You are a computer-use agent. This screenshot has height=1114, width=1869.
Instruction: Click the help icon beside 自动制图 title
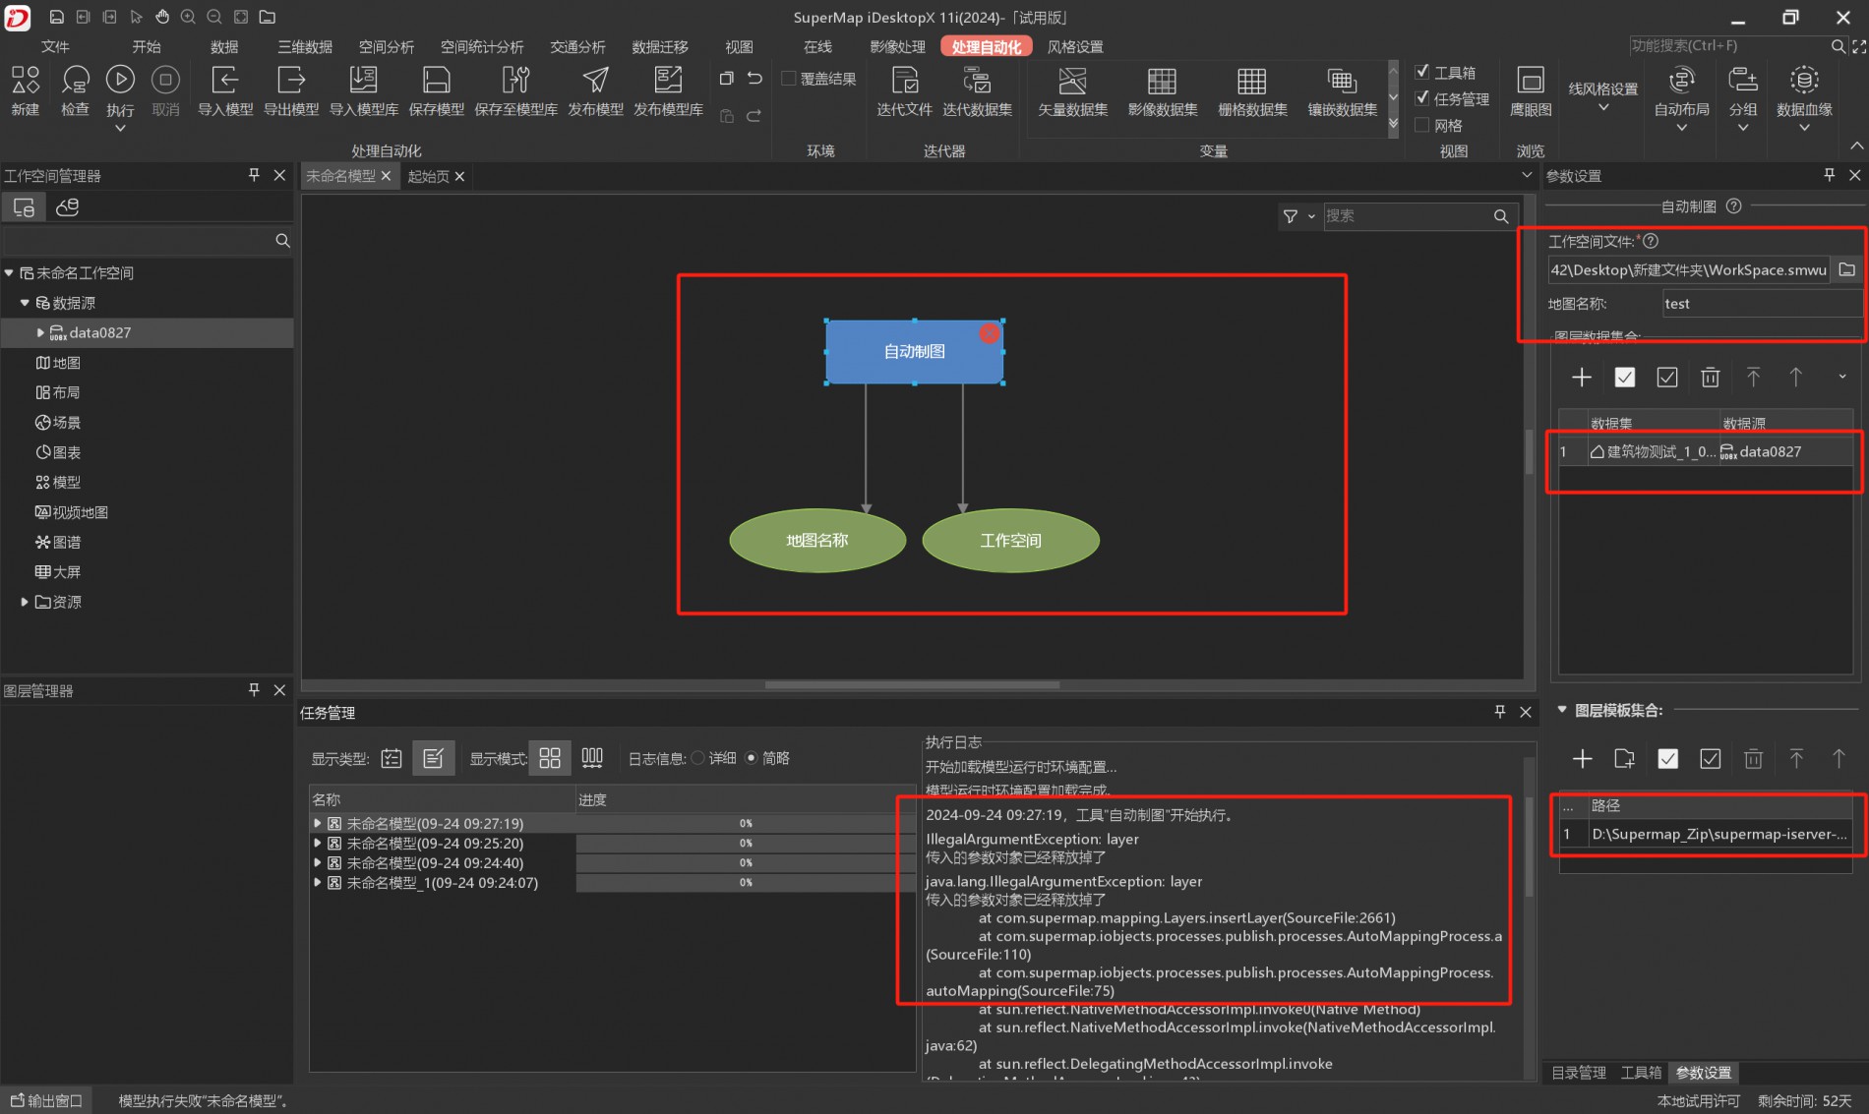1734,205
